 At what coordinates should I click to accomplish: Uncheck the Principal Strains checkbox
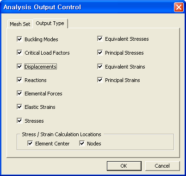[x=100, y=80]
